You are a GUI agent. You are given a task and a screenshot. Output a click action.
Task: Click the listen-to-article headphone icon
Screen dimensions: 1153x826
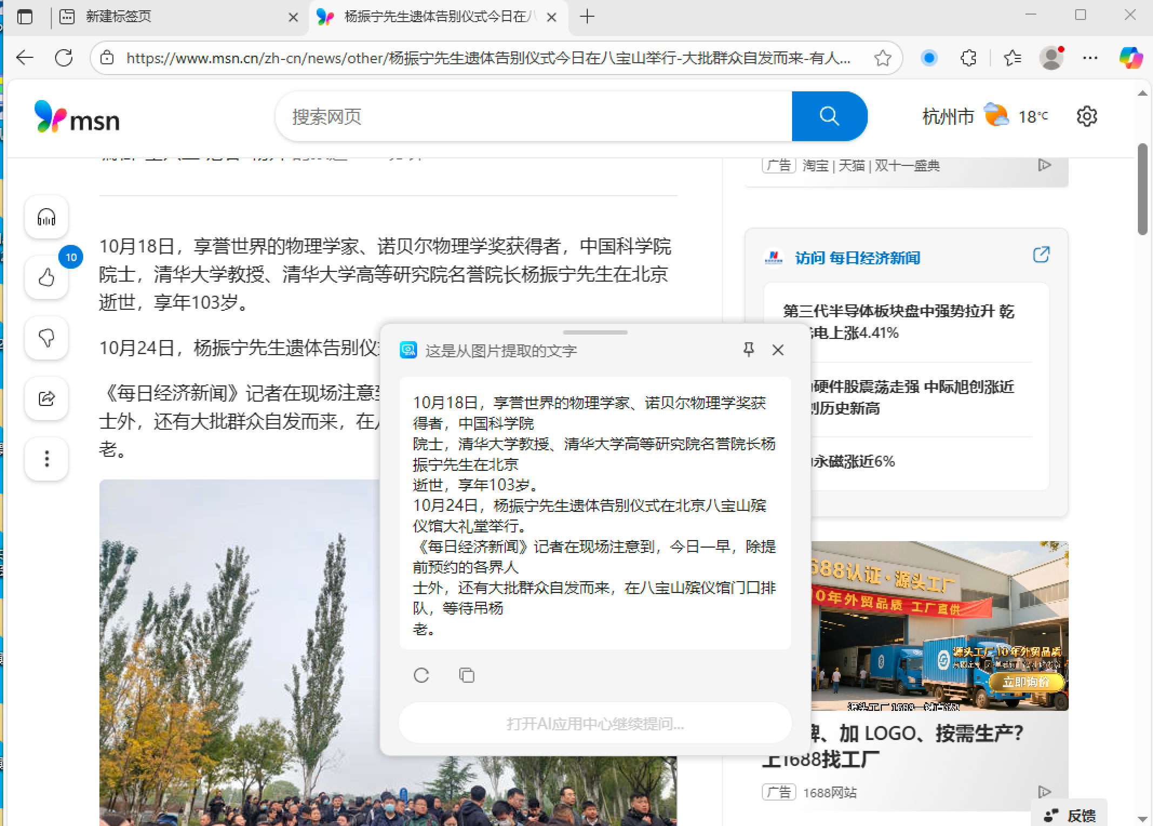[46, 217]
